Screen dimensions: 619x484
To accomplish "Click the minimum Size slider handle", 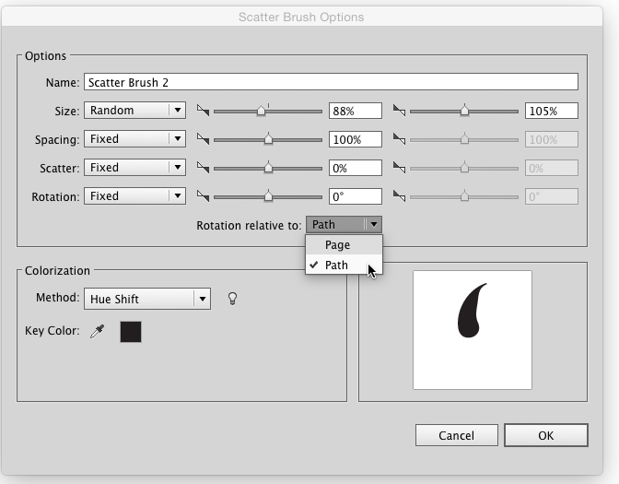I will [261, 111].
